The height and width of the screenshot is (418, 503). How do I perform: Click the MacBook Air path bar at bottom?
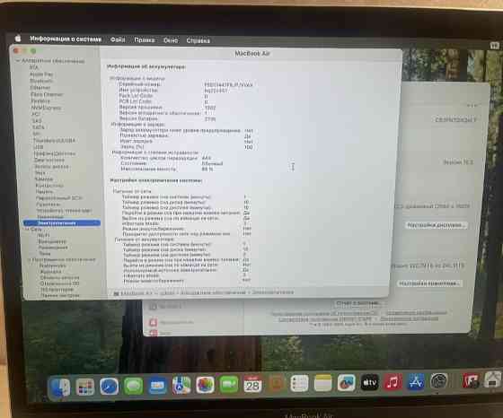coord(204,292)
